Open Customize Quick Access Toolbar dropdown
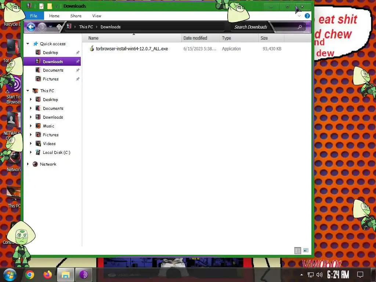376x282 pixels. click(x=56, y=7)
